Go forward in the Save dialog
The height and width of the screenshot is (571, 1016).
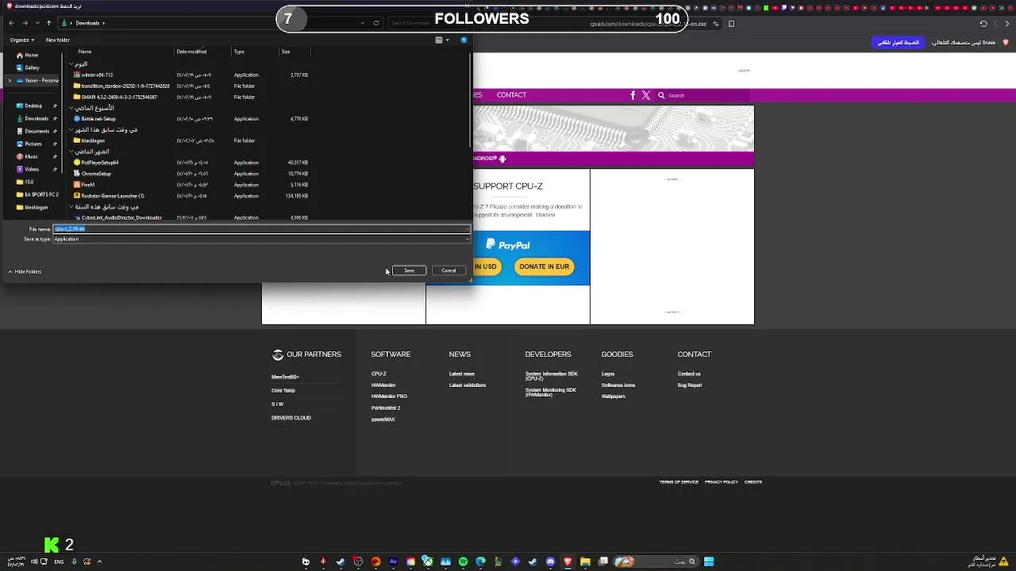tap(24, 23)
